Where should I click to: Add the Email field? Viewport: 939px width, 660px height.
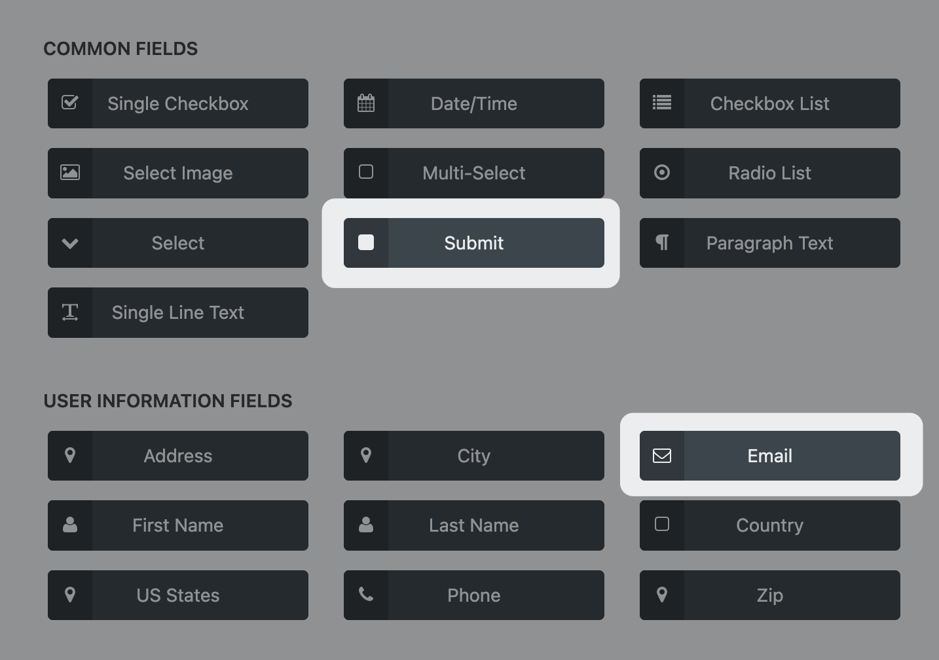coord(770,456)
